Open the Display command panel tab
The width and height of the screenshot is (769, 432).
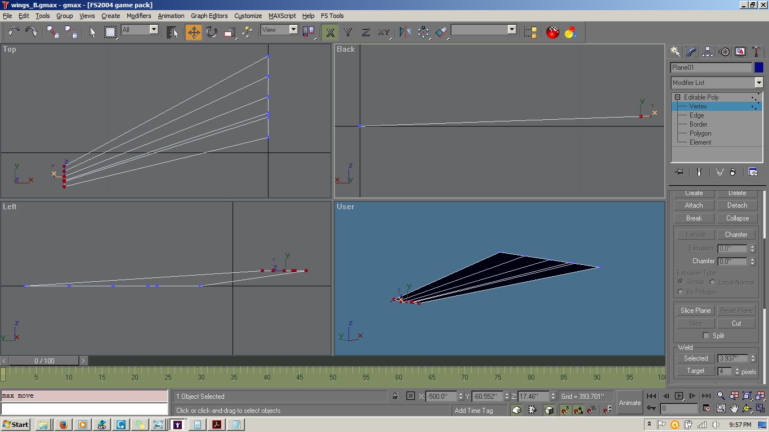click(740, 52)
